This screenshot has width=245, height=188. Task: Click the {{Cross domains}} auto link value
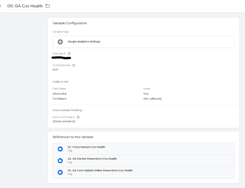(64, 121)
